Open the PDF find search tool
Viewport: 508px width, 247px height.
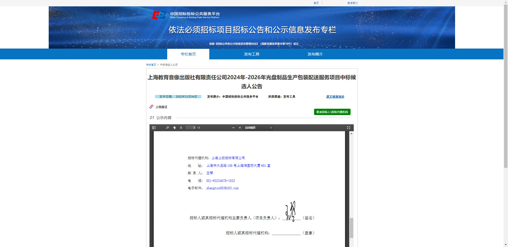(167, 128)
